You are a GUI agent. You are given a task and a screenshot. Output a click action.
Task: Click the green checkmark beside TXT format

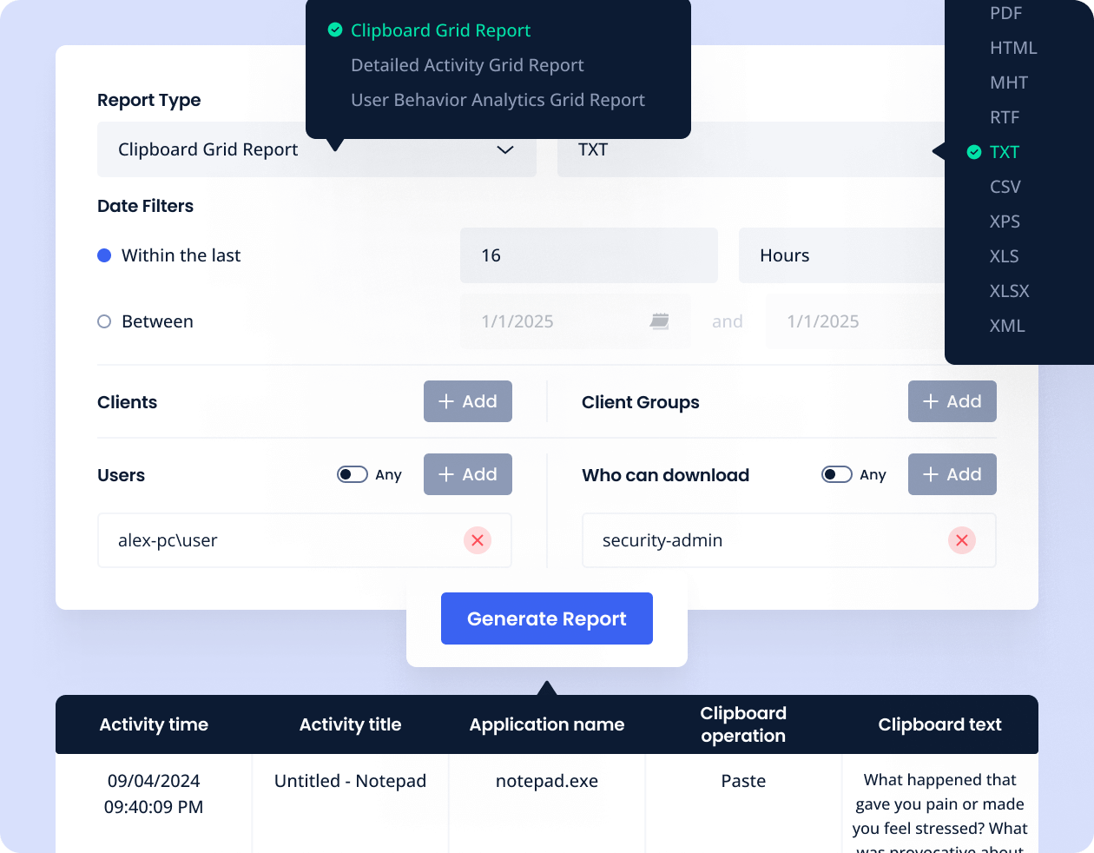click(974, 152)
